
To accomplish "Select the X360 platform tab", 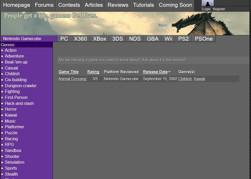I will (x=80, y=39).
